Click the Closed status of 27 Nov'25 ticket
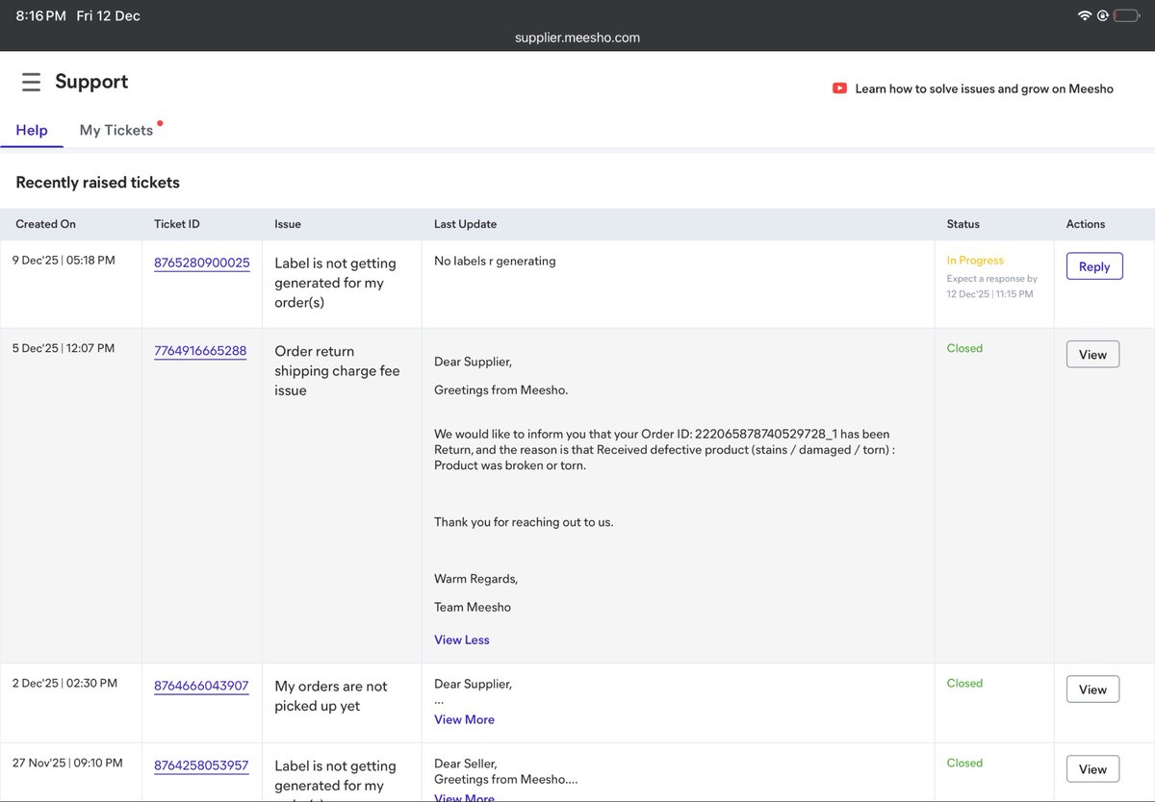This screenshot has height=802, width=1155. coord(964,764)
